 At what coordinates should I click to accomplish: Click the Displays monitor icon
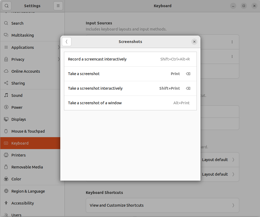click(x=6, y=119)
